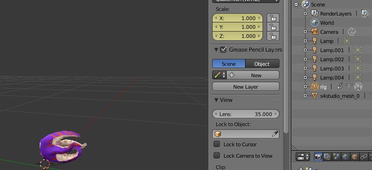Viewport: 372px width, 170px height.
Task: Expand the Camera tree item
Action: (305, 32)
